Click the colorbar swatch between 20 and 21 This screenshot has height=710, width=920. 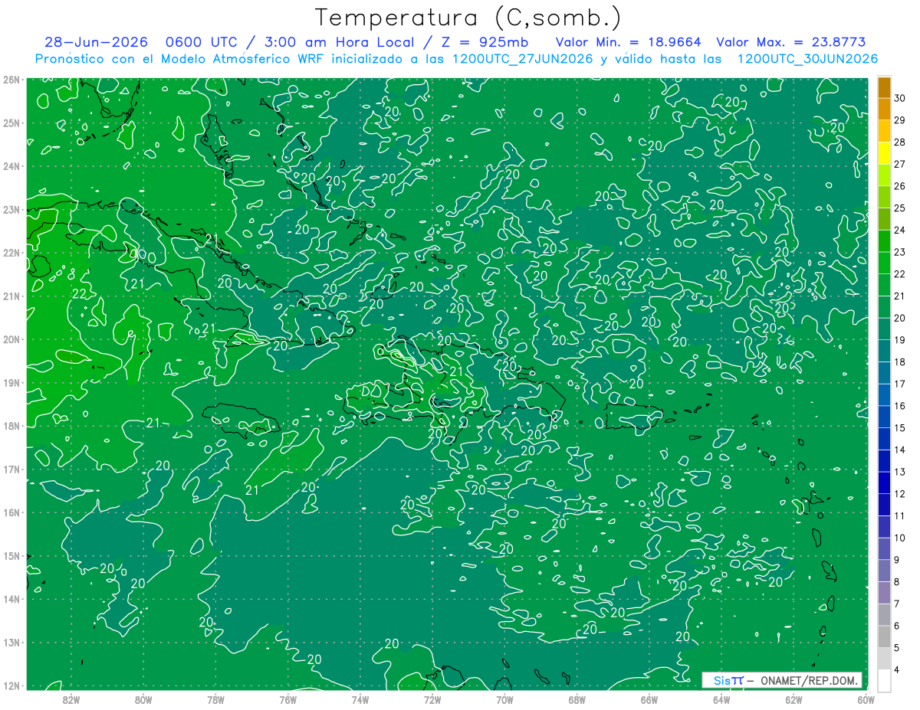[x=884, y=306]
